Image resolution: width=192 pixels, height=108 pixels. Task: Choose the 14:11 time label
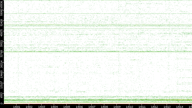pos(142,107)
